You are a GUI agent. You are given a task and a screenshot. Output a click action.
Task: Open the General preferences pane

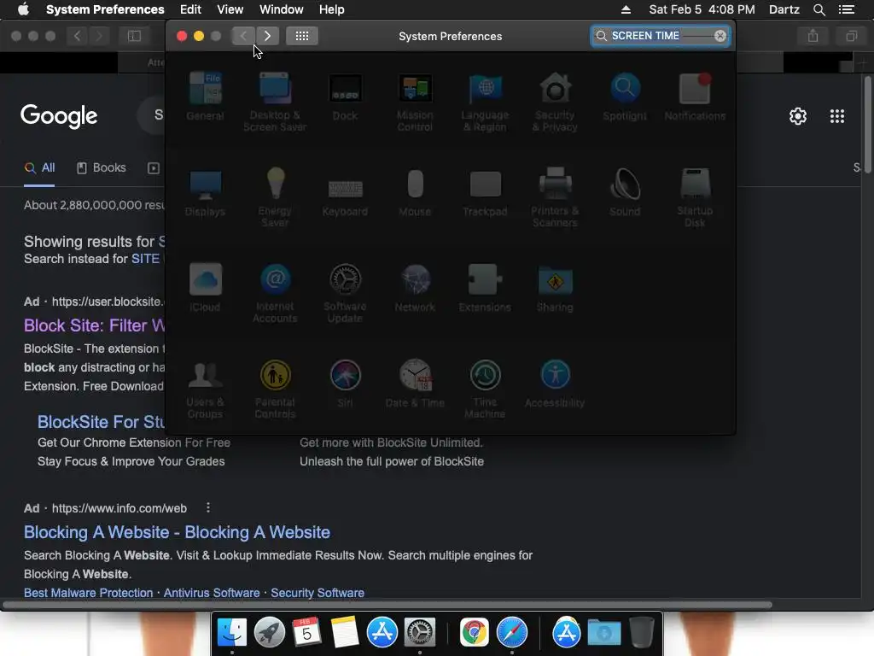205,97
